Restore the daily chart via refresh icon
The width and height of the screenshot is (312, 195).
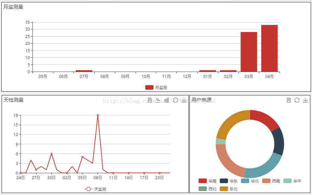(x=175, y=100)
